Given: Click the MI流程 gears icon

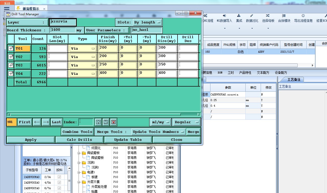Looking at the screenshot, I should tap(205, 16).
